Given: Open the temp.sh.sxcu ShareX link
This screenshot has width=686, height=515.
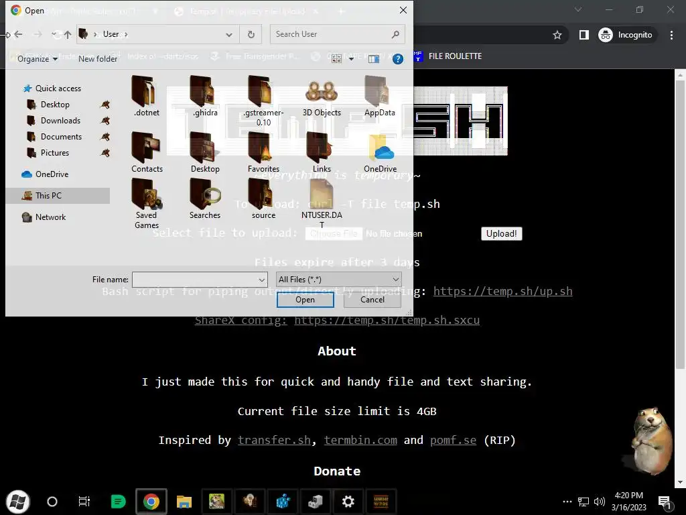Looking at the screenshot, I should coord(387,320).
